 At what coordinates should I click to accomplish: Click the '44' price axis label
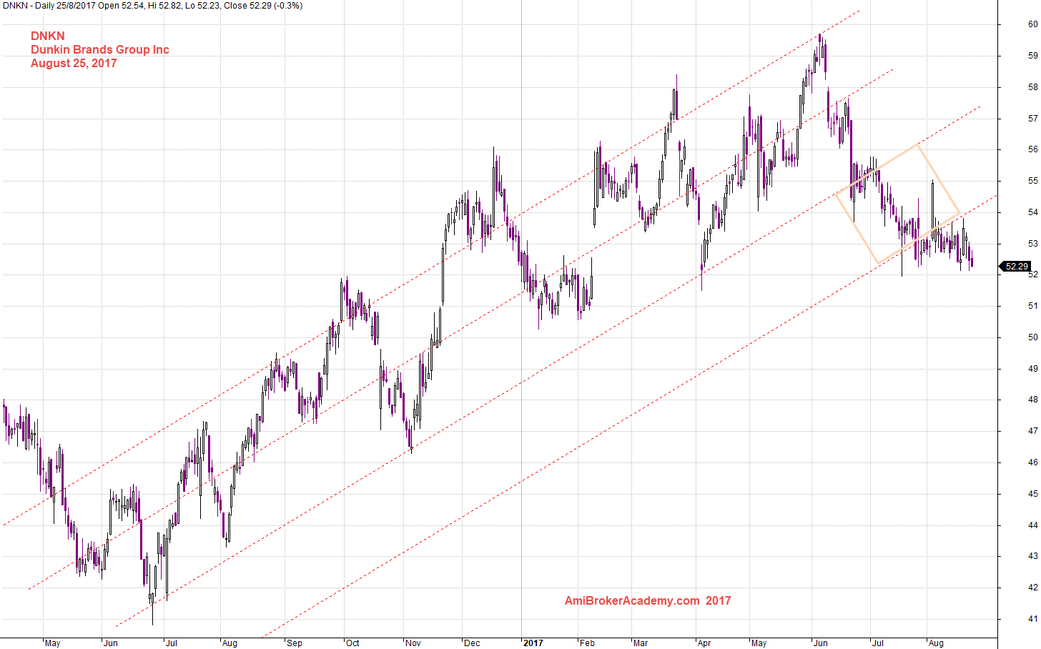(x=1032, y=525)
